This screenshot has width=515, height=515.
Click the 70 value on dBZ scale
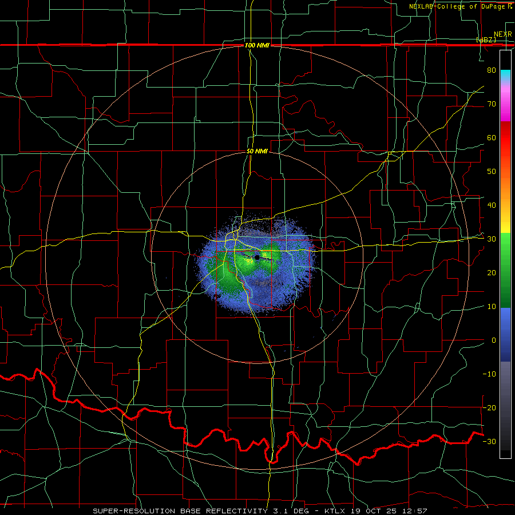492,104
